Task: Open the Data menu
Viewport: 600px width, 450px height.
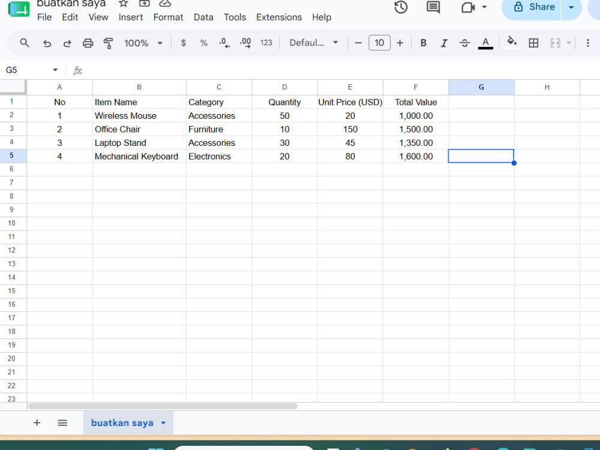Action: (203, 17)
